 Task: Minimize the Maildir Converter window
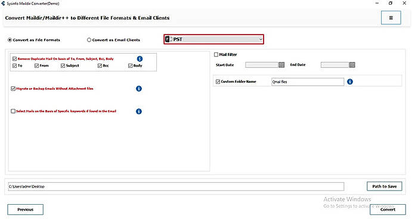click(377, 3)
